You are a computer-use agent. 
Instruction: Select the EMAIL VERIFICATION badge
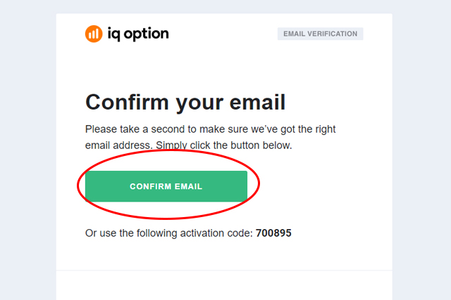coord(320,34)
